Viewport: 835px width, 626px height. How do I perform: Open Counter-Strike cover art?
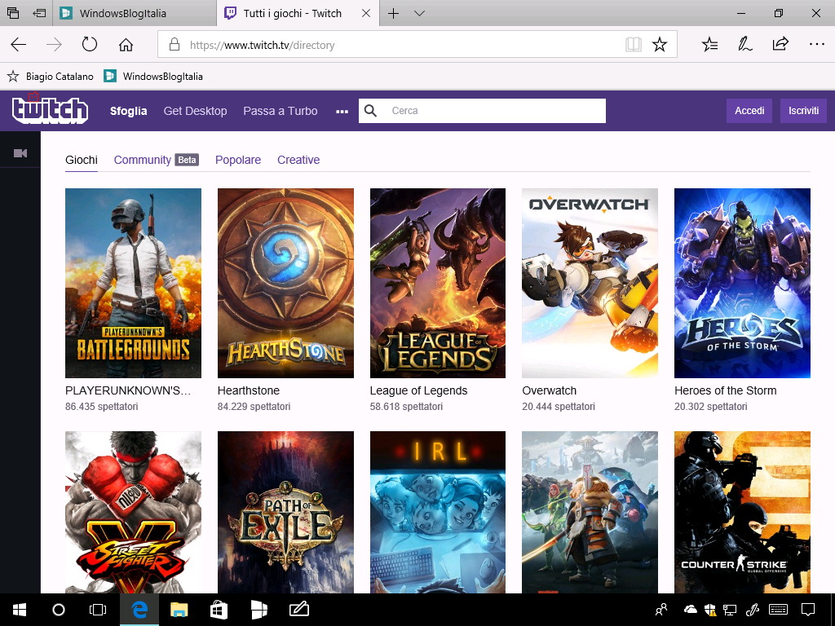click(x=742, y=512)
